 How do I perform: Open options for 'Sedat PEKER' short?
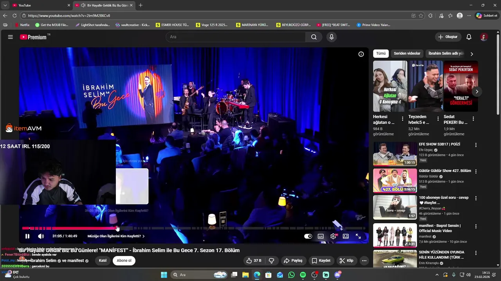(473, 119)
